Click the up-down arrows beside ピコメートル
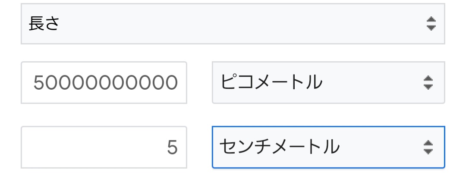This screenshot has height=179, width=466. click(428, 82)
